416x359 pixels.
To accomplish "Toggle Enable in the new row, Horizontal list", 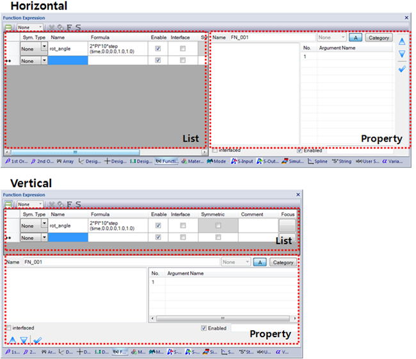I will point(158,60).
